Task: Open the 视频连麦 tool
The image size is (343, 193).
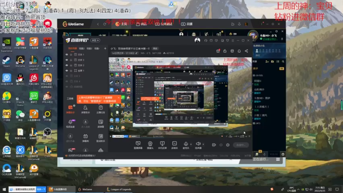Action: pyautogui.click(x=70, y=124)
